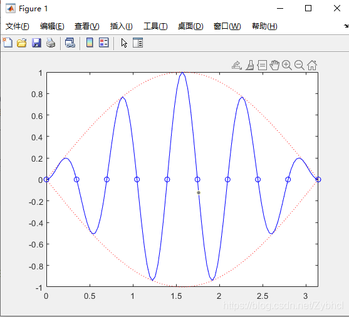Click the New Figure icon
Image resolution: width=349 pixels, height=317 pixels.
[8, 43]
